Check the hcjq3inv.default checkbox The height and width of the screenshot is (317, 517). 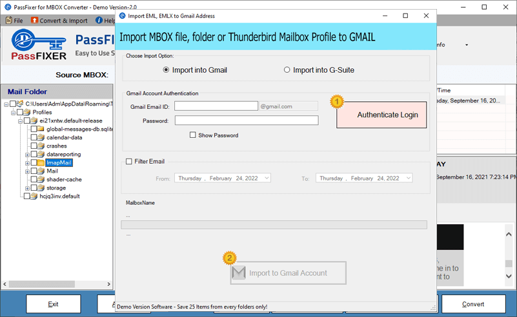tap(26, 196)
